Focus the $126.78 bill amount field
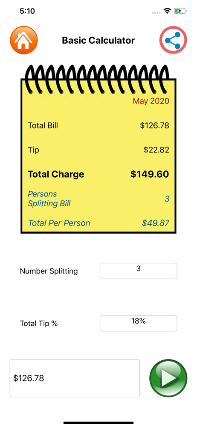This screenshot has width=197, height=428. [75, 378]
